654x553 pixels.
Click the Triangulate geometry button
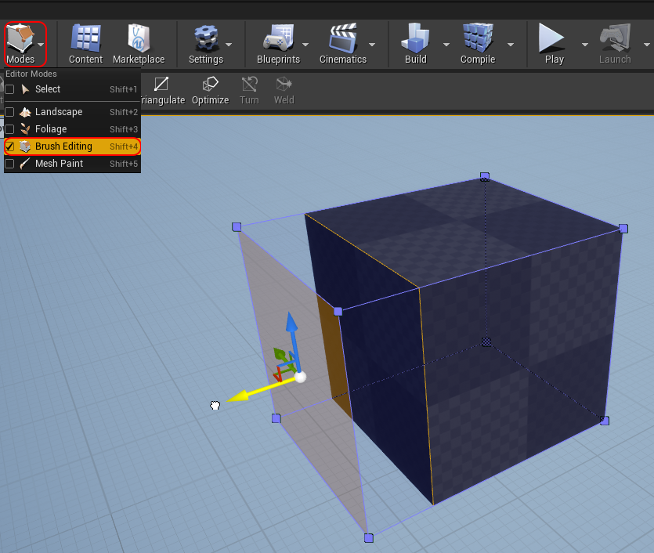point(161,89)
